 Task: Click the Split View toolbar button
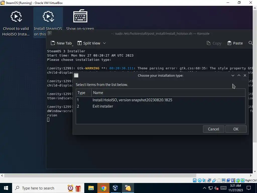(89, 43)
